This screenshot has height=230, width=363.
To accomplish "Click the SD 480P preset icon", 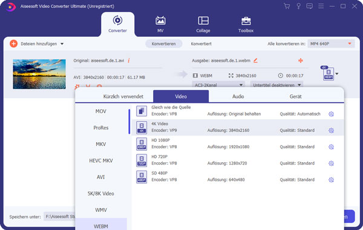I will click(x=142, y=177).
